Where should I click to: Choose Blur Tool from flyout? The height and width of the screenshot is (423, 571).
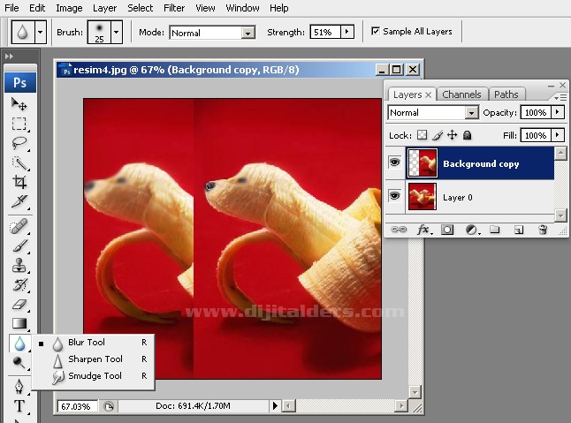pos(93,343)
